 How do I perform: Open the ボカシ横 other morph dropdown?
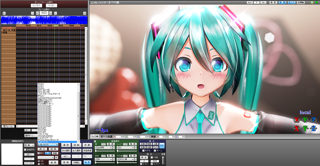pyautogui.click(x=127, y=159)
